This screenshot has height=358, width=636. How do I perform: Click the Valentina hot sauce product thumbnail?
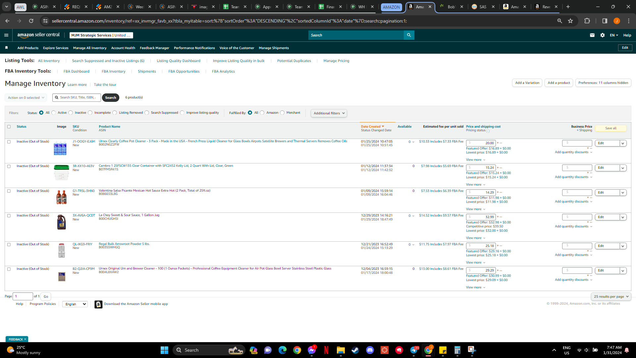pyautogui.click(x=62, y=197)
